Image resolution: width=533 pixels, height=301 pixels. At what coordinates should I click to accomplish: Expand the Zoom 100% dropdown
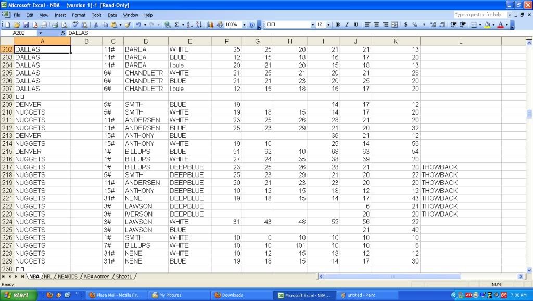coord(244,24)
